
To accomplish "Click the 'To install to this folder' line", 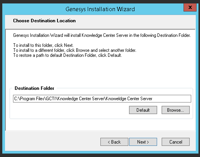I will coord(43,45).
